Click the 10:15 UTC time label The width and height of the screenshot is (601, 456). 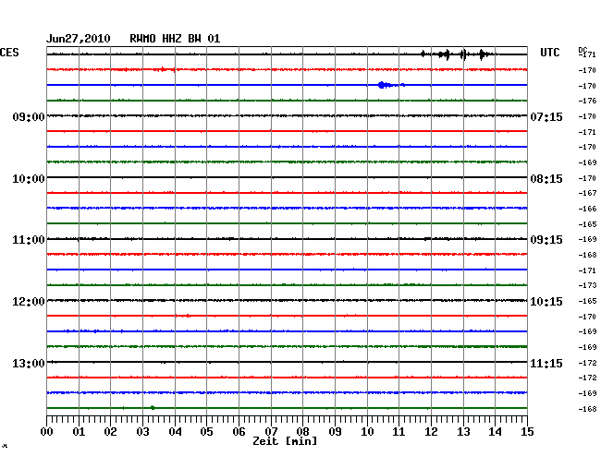click(x=546, y=302)
